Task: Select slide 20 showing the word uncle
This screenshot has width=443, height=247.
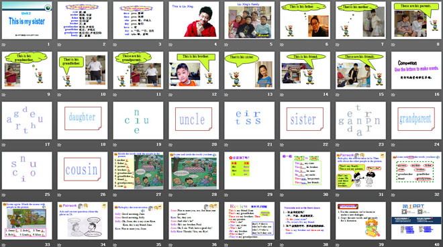Action: pos(194,120)
